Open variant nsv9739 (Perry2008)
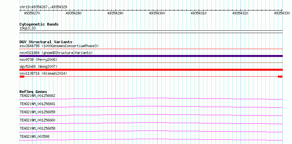This screenshot has height=144, width=292. pos(38,60)
